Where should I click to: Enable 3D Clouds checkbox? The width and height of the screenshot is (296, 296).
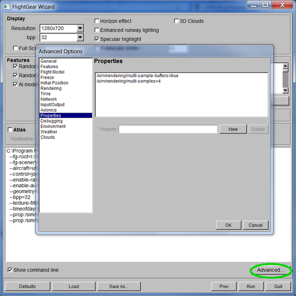pyautogui.click(x=176, y=21)
